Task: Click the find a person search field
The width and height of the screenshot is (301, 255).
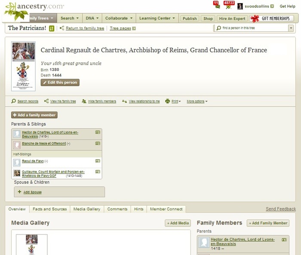Action: (x=254, y=28)
